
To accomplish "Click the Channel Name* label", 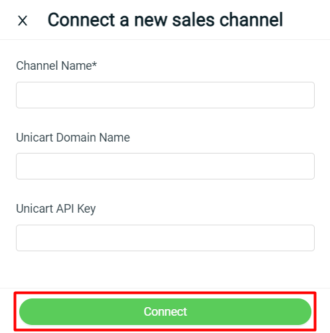I will [56, 66].
